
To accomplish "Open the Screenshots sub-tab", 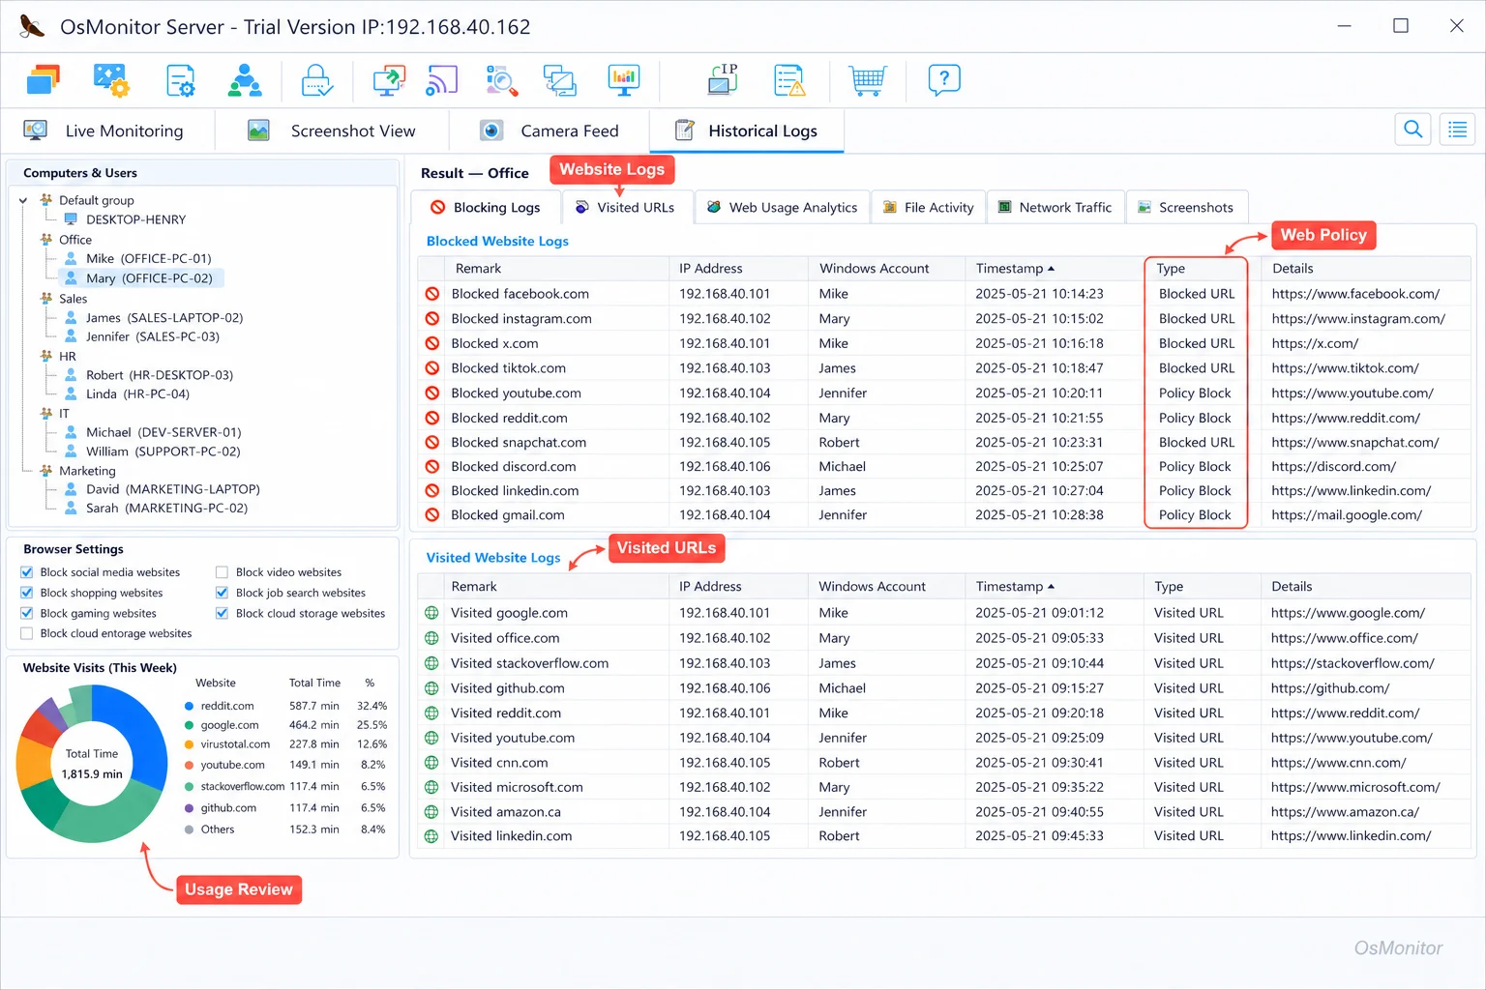I will [x=1186, y=207].
